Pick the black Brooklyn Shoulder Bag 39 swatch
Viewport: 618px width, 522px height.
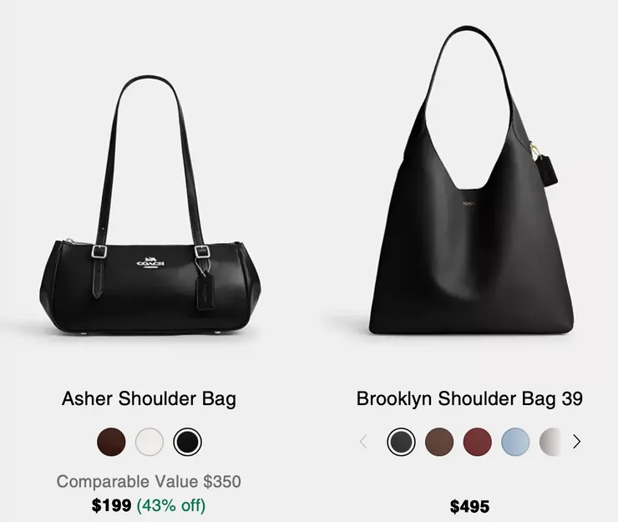click(x=401, y=442)
